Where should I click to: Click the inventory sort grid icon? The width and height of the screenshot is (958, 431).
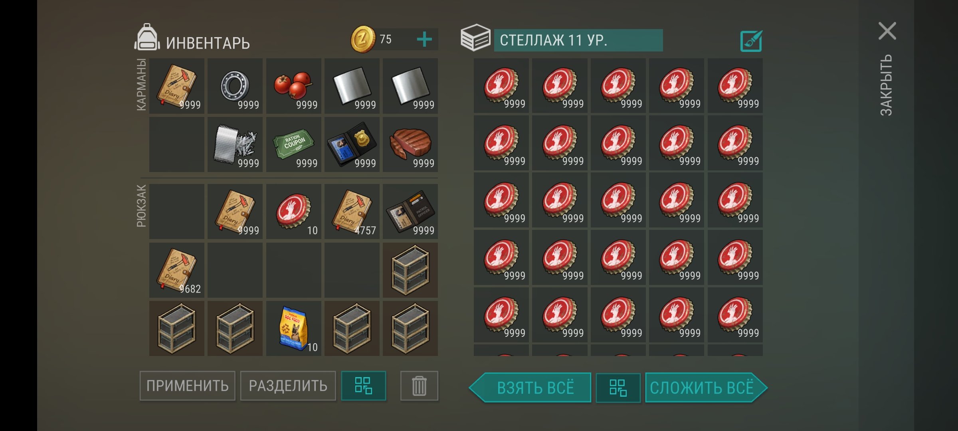(364, 386)
